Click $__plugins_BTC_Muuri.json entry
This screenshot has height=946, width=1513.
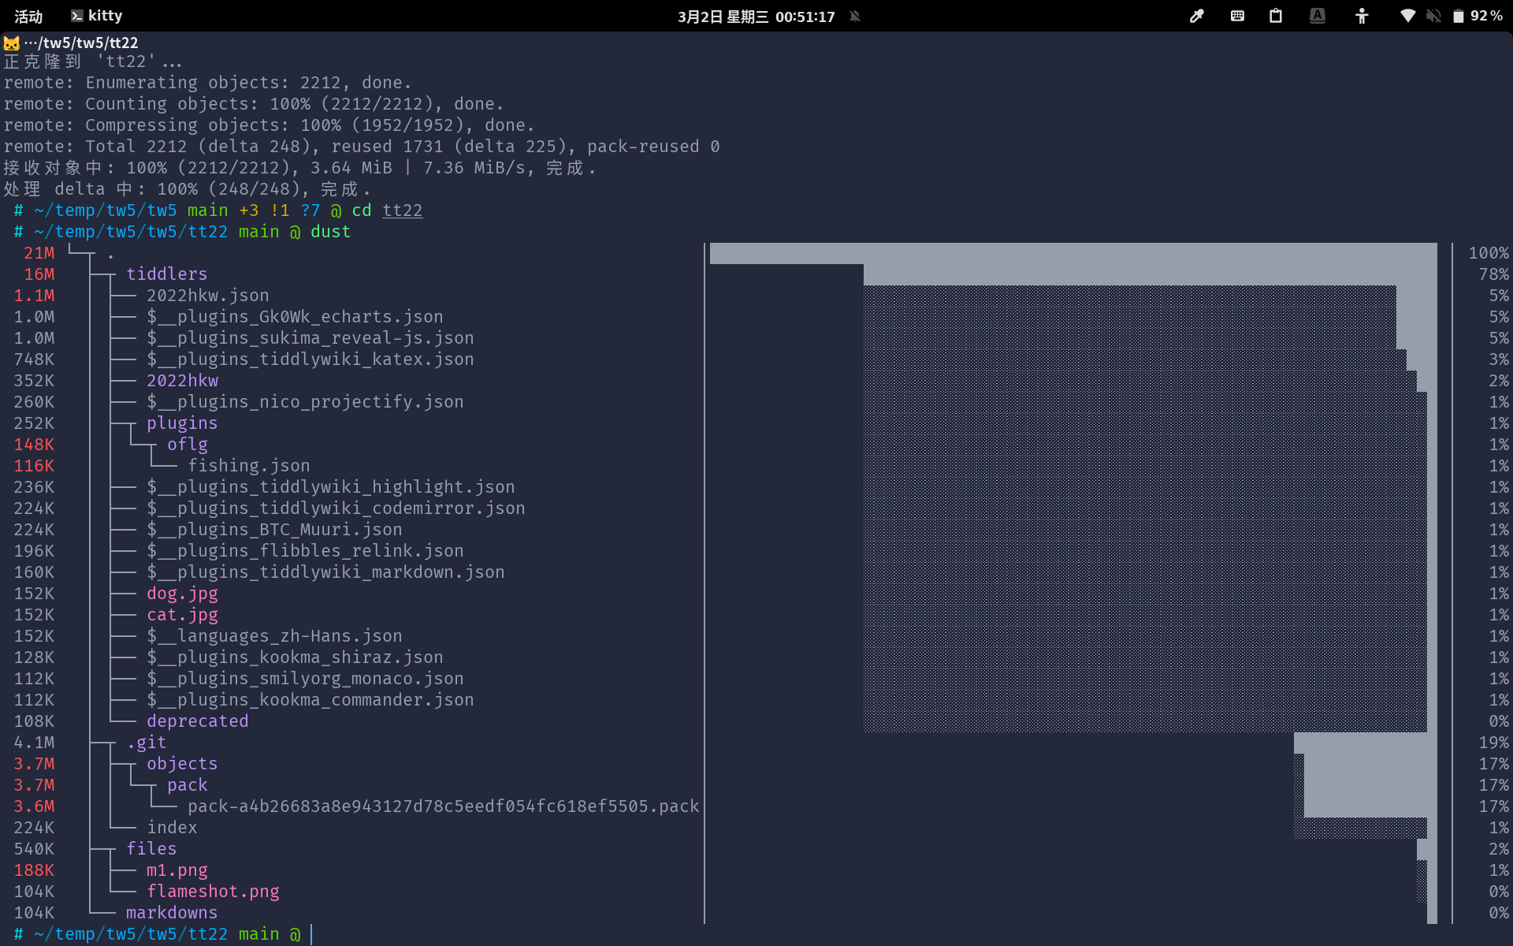(x=274, y=530)
